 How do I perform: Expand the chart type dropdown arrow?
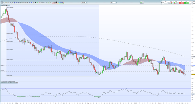click(143, 3)
